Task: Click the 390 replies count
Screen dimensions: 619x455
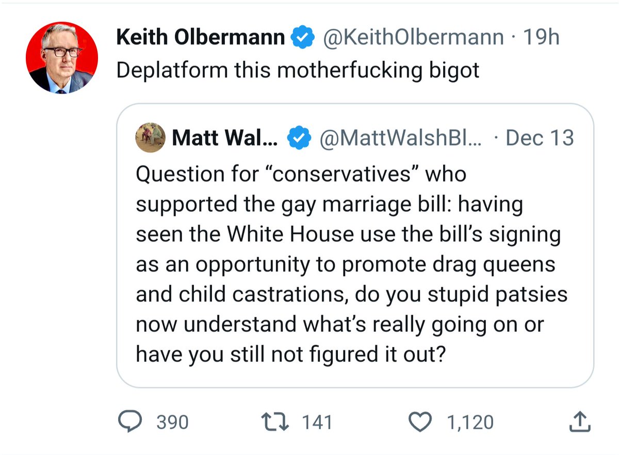Action: 172,423
